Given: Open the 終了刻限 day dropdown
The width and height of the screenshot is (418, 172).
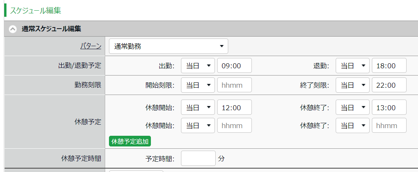Looking at the screenshot, I should point(352,85).
